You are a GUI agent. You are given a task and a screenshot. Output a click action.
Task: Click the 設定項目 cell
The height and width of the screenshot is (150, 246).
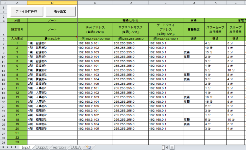17,29
